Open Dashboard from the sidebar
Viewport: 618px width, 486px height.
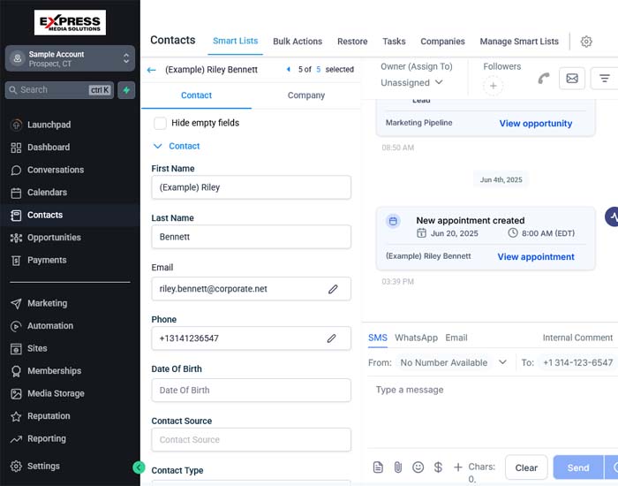point(40,148)
